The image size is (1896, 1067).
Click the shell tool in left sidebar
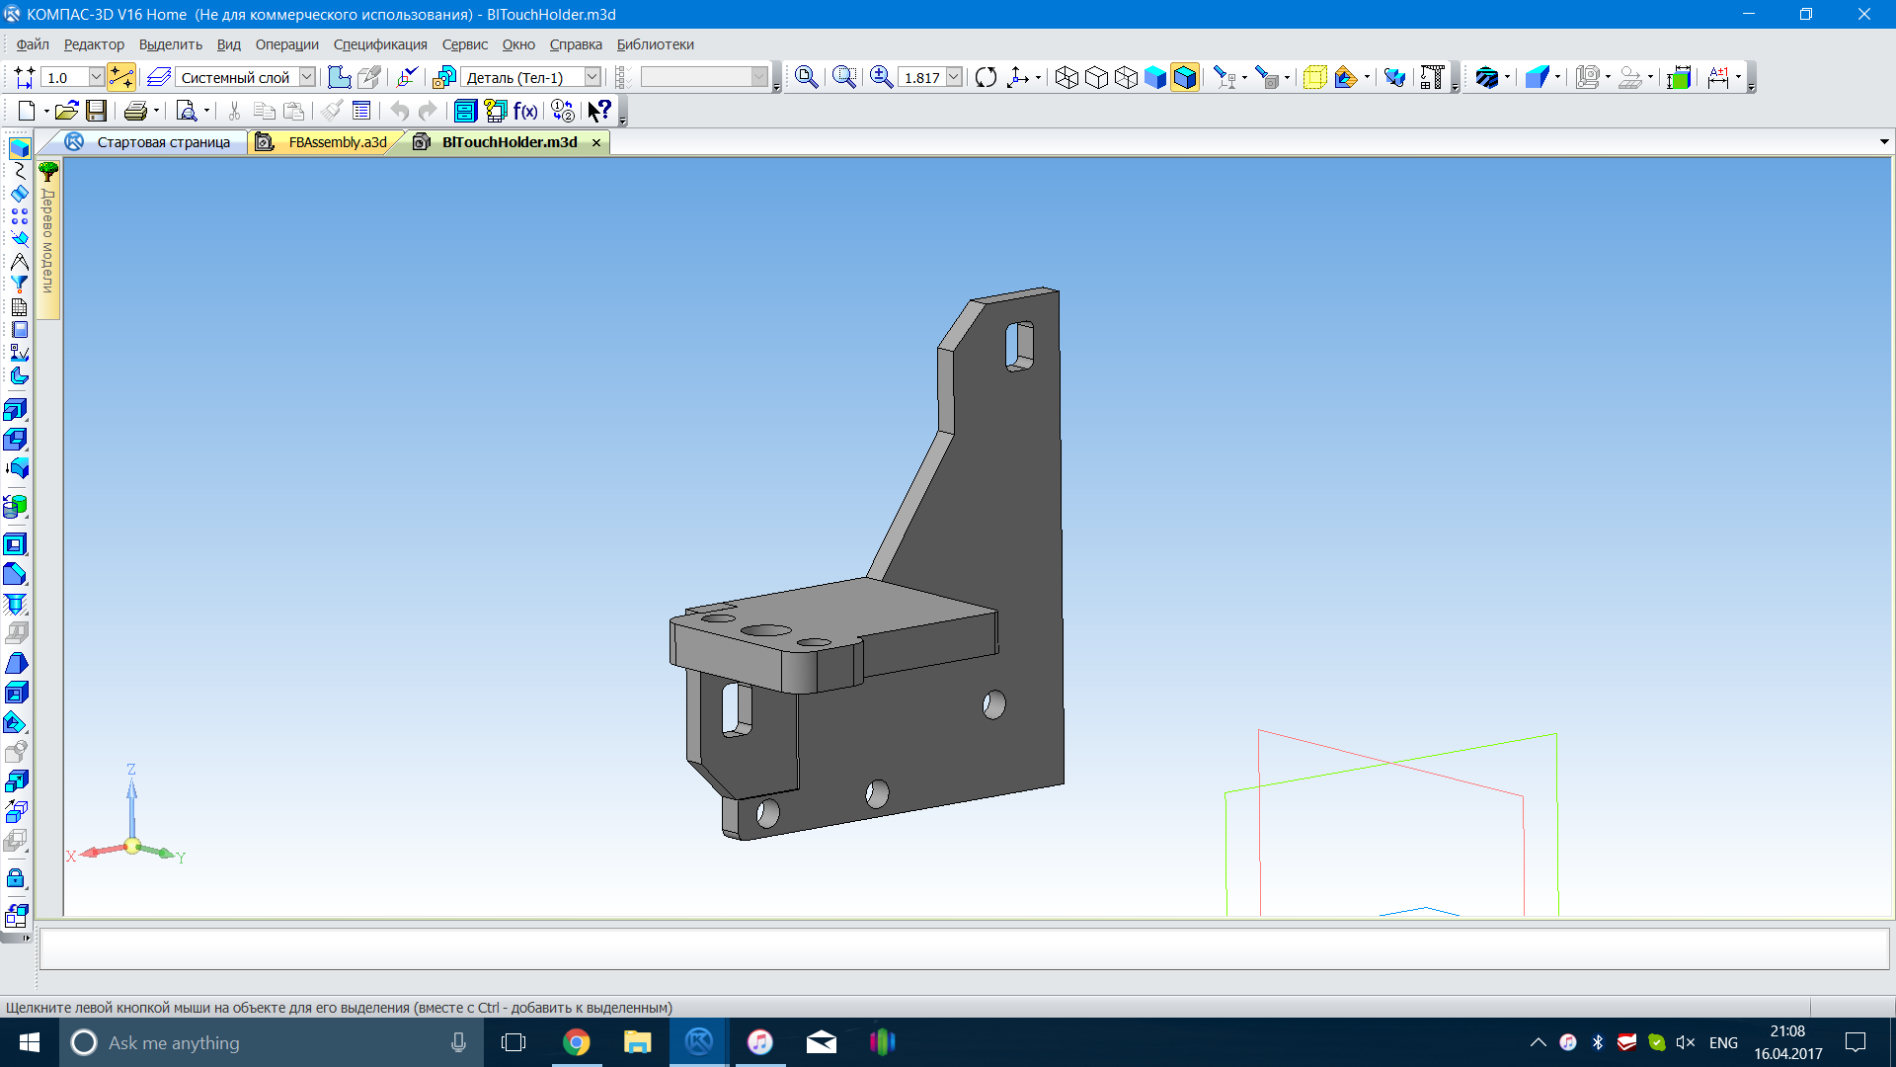click(16, 544)
